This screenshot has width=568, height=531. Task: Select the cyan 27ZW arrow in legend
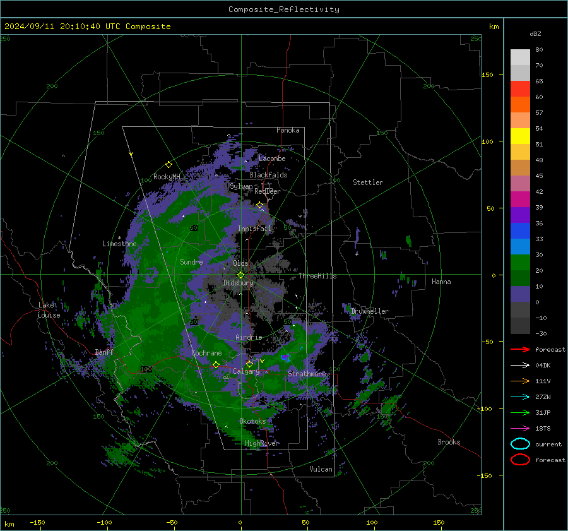(520, 397)
